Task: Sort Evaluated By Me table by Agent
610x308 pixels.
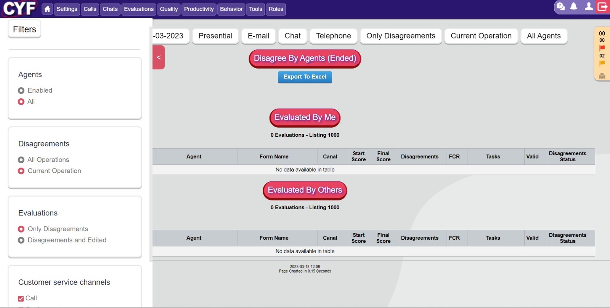Action: [x=197, y=157]
